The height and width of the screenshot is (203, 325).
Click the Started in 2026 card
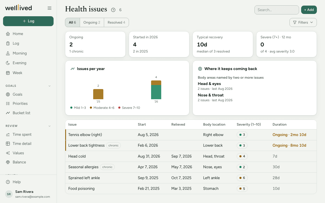coord(159,44)
